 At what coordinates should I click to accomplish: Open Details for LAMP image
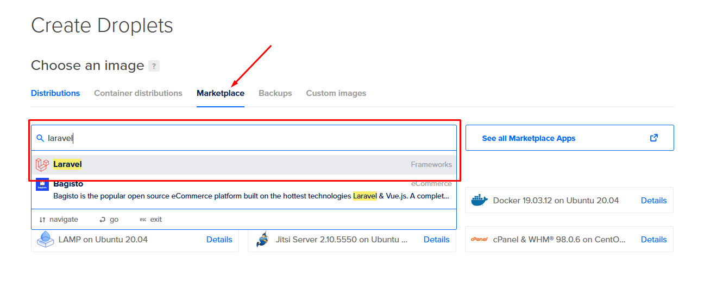(219, 240)
